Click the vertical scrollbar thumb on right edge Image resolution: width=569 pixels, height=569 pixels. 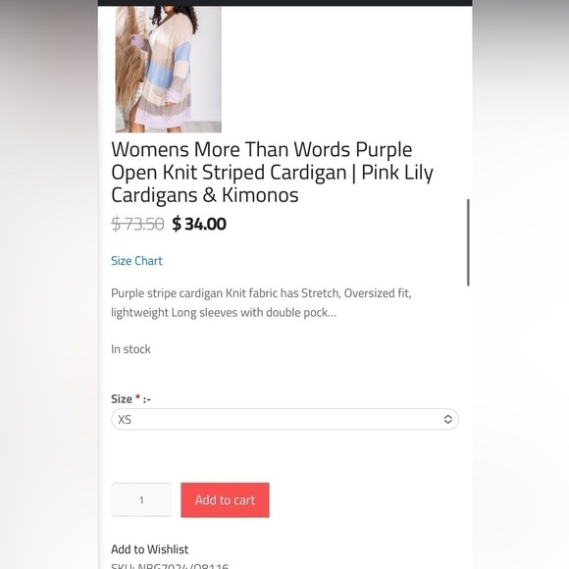coord(468,242)
